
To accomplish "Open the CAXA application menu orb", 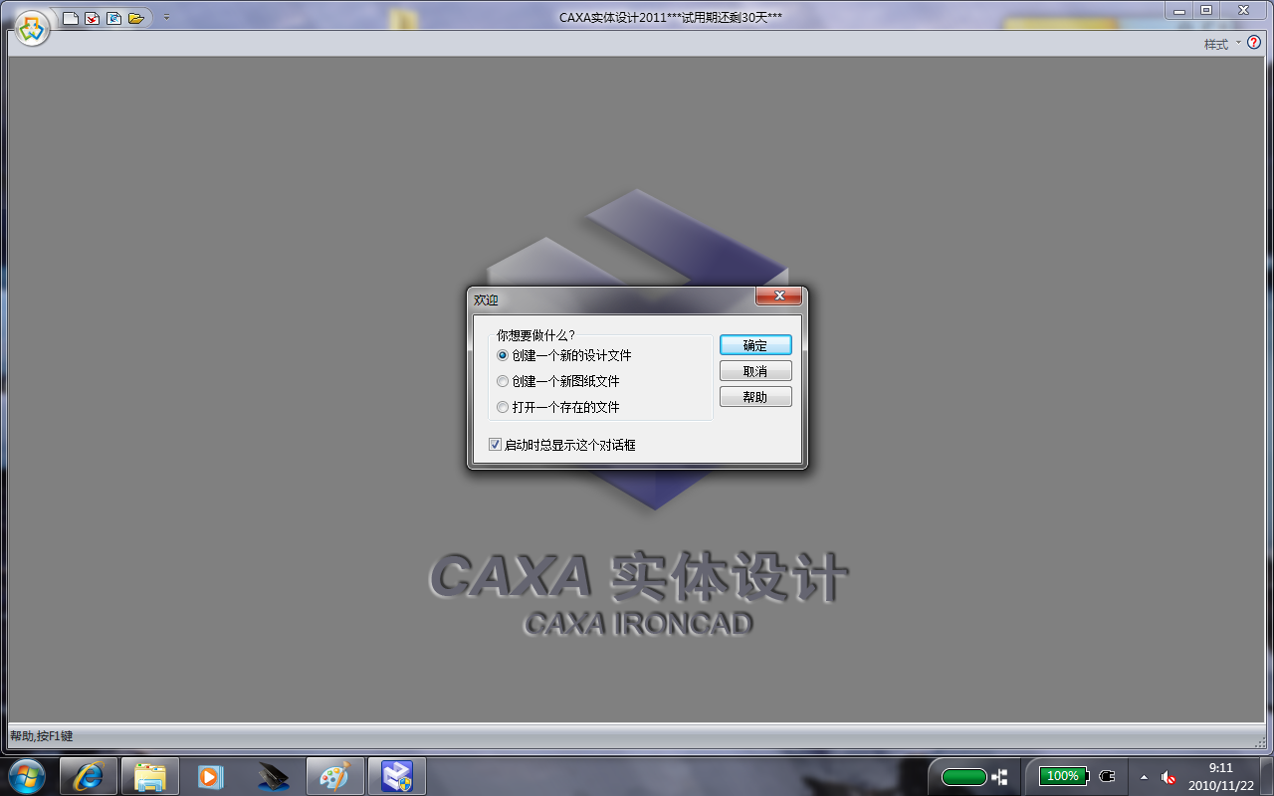I will coord(32,27).
